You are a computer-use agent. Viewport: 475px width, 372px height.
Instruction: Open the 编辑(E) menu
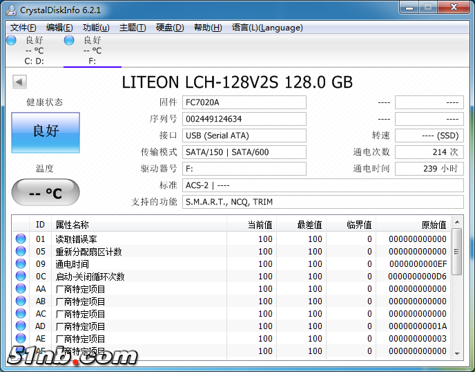pyautogui.click(x=59, y=28)
